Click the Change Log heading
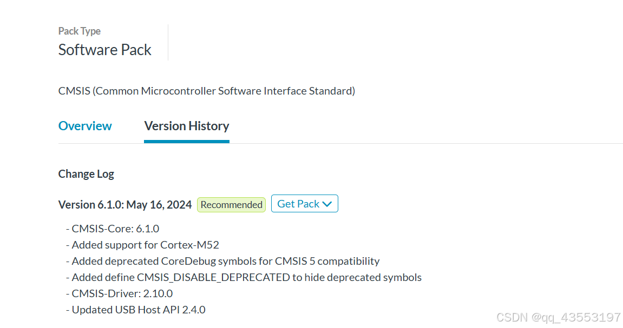The image size is (623, 328). pos(86,174)
